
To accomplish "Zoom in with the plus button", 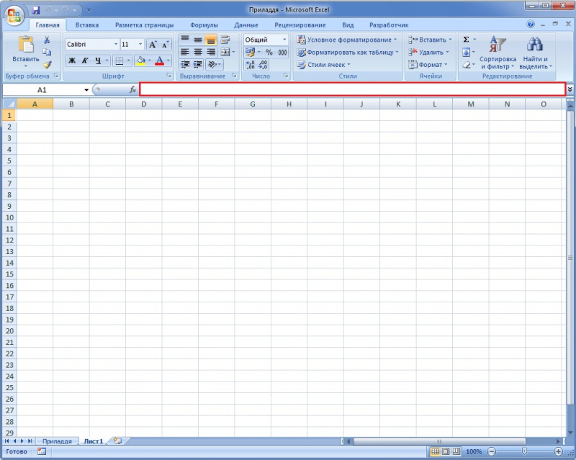I will [x=559, y=451].
